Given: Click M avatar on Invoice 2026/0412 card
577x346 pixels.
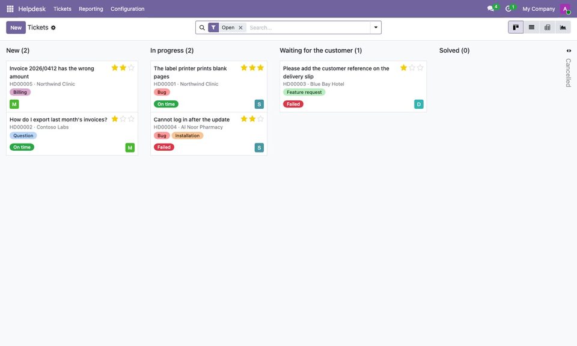Looking at the screenshot, I should 14,105.
